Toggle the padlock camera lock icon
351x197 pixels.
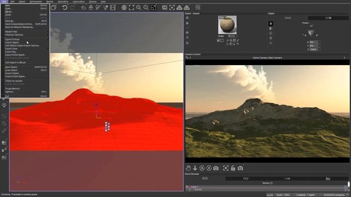pos(233,168)
